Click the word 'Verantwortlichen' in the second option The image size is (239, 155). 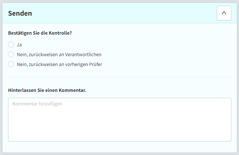[x=83, y=55]
